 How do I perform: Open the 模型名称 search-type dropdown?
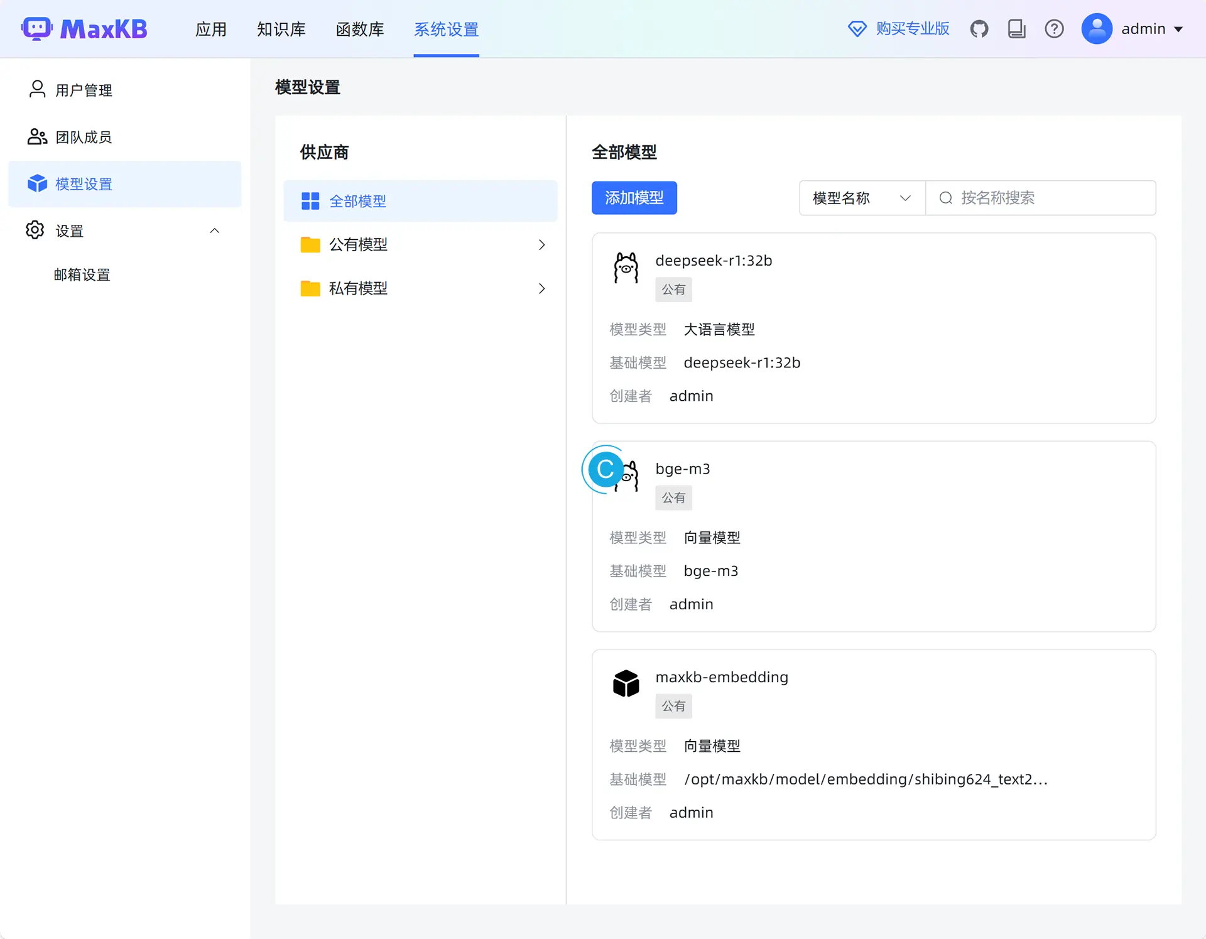[862, 198]
